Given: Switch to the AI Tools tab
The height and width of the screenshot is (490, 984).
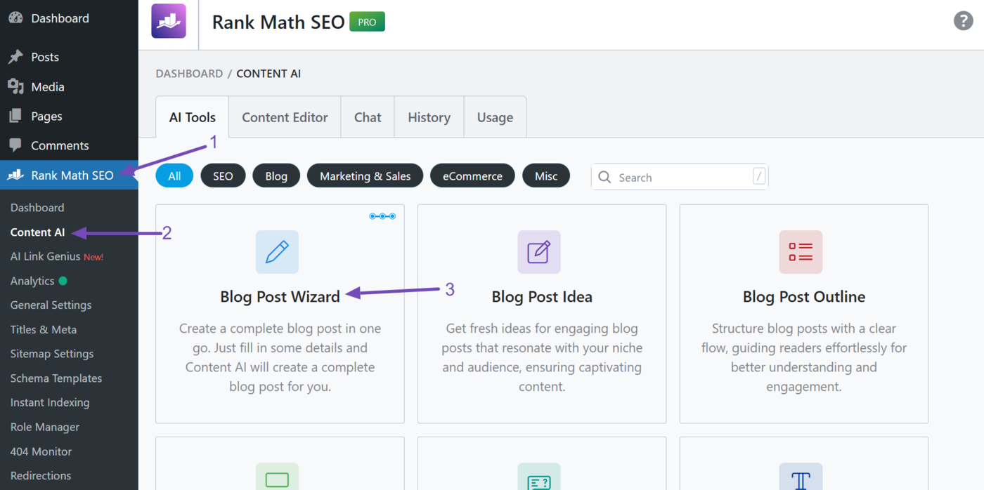Looking at the screenshot, I should (x=193, y=117).
